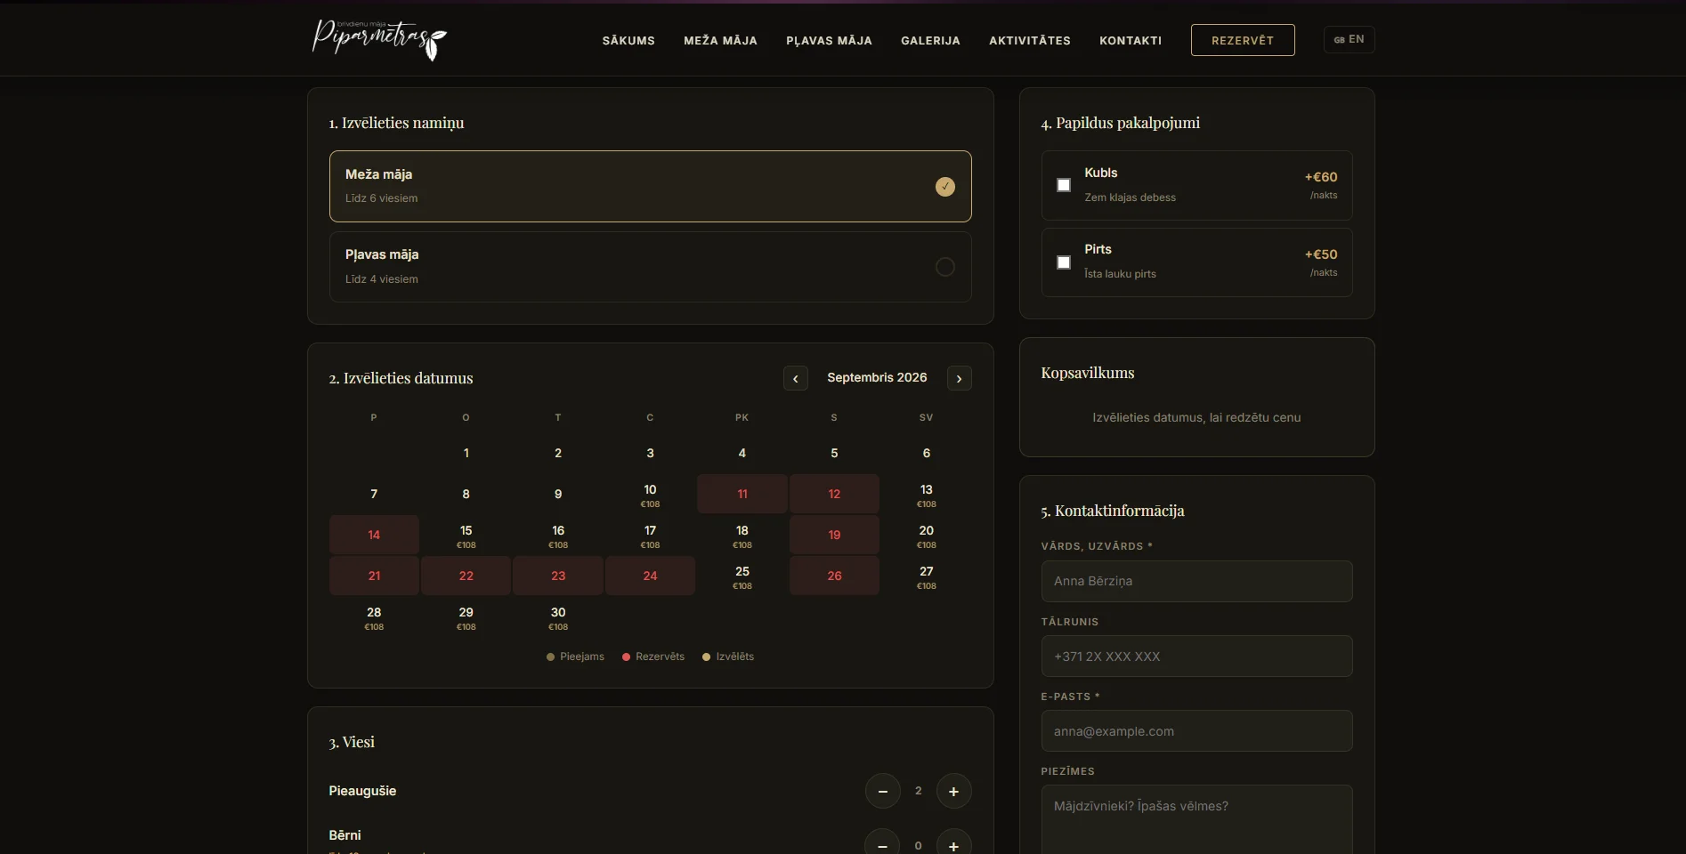Pick September 16 in calendar
This screenshot has height=854, width=1686.
(558, 536)
